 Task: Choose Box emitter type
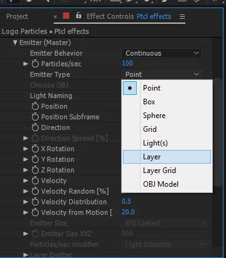[x=167, y=102]
